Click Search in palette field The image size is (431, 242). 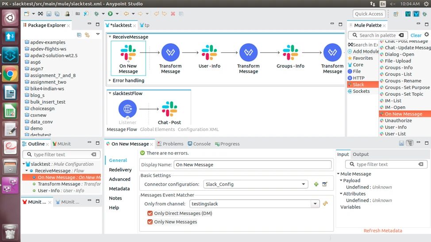pyautogui.click(x=377, y=35)
